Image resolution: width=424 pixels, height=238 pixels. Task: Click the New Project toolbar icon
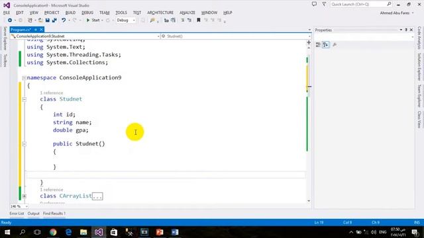(x=30, y=20)
